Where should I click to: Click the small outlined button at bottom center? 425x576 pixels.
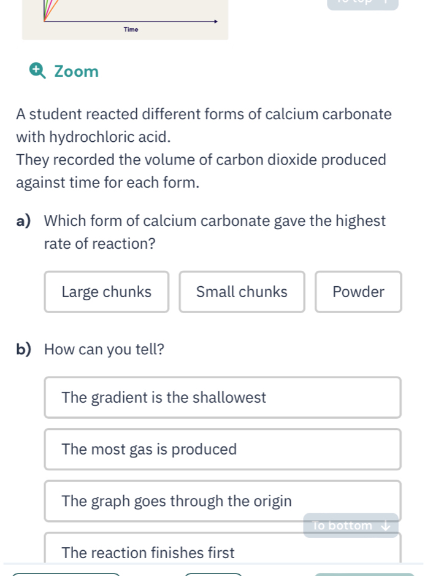(213, 574)
